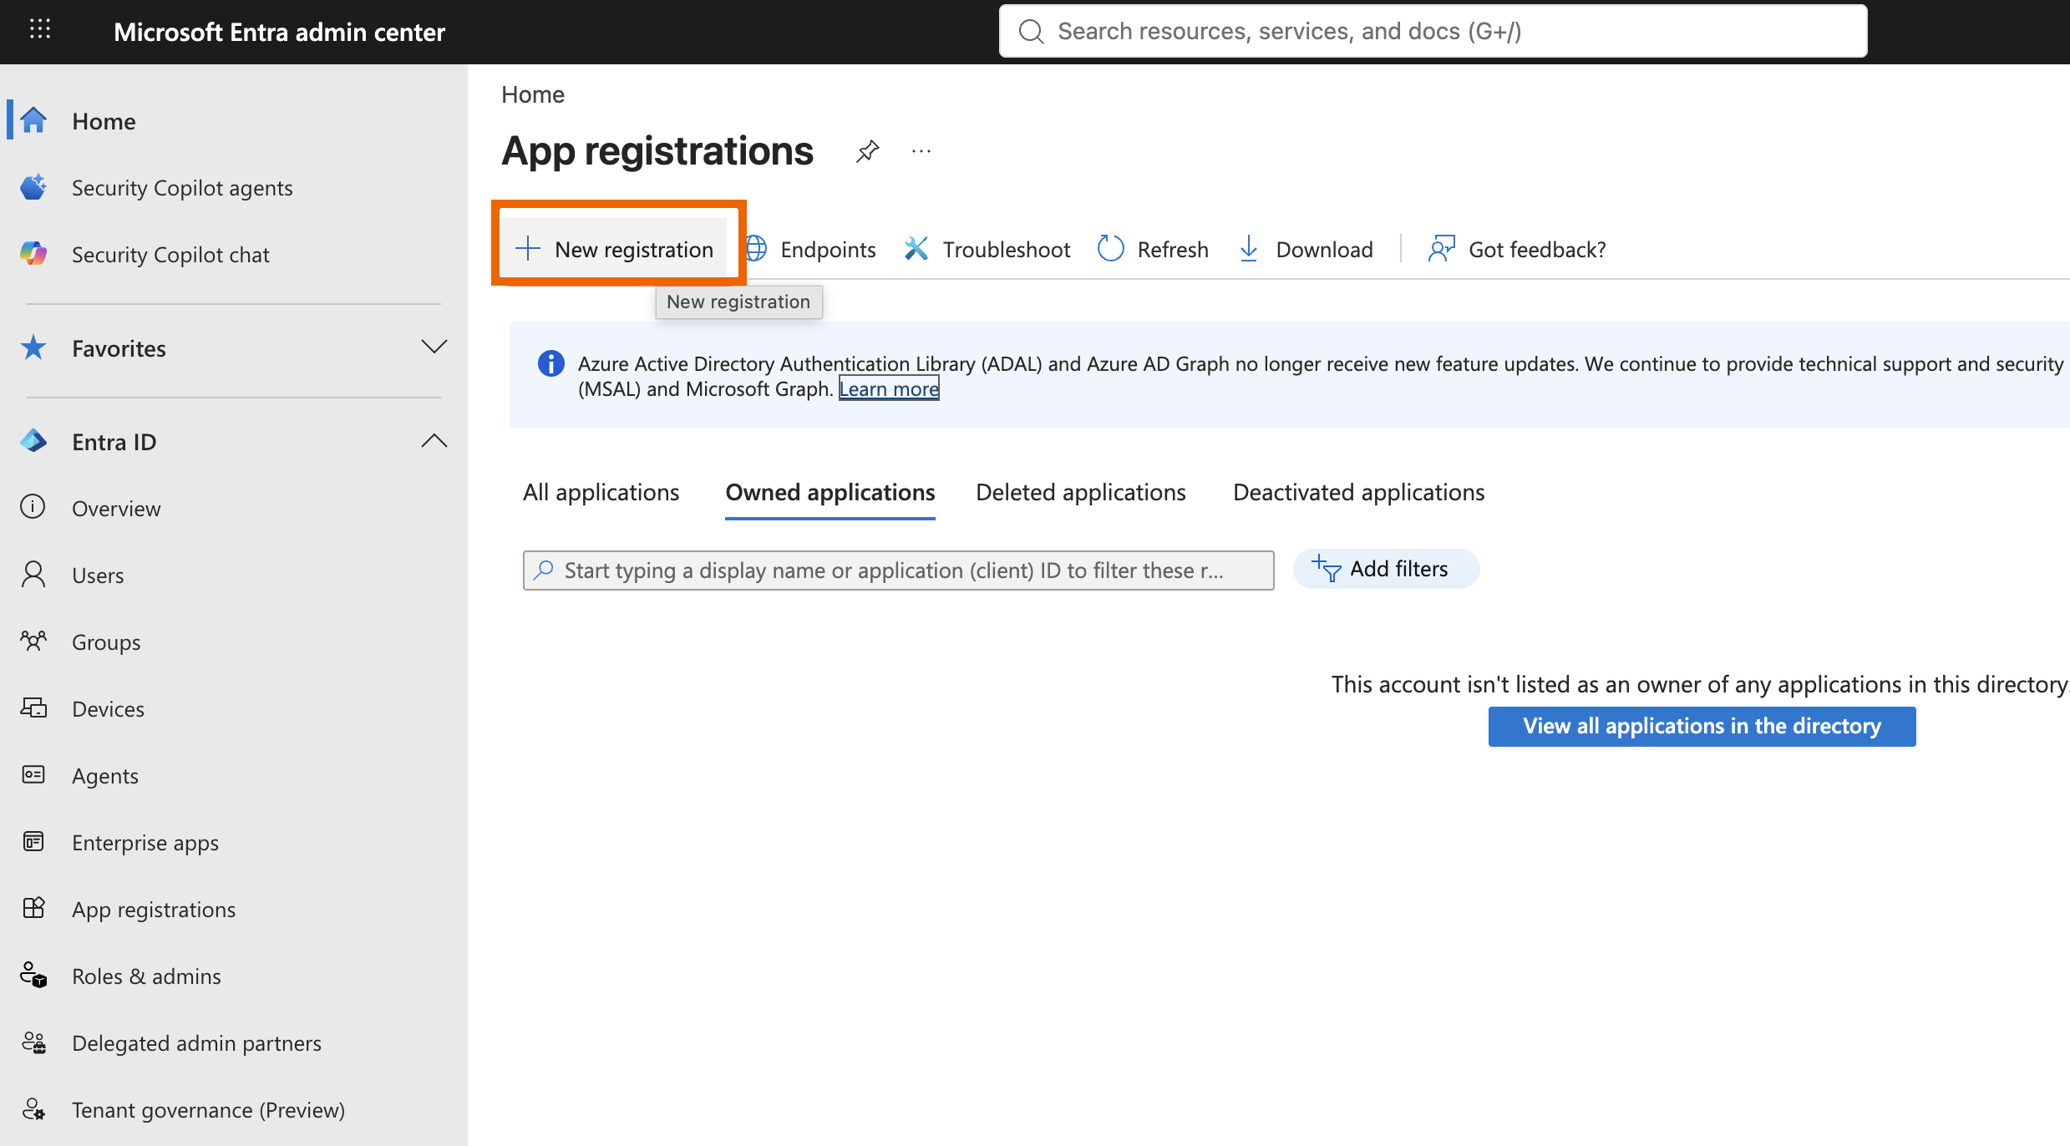Focus the display name filter field
The width and height of the screenshot is (2070, 1146).
899,570
